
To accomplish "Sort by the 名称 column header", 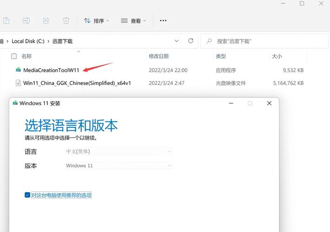I will pyautogui.click(x=26, y=56).
